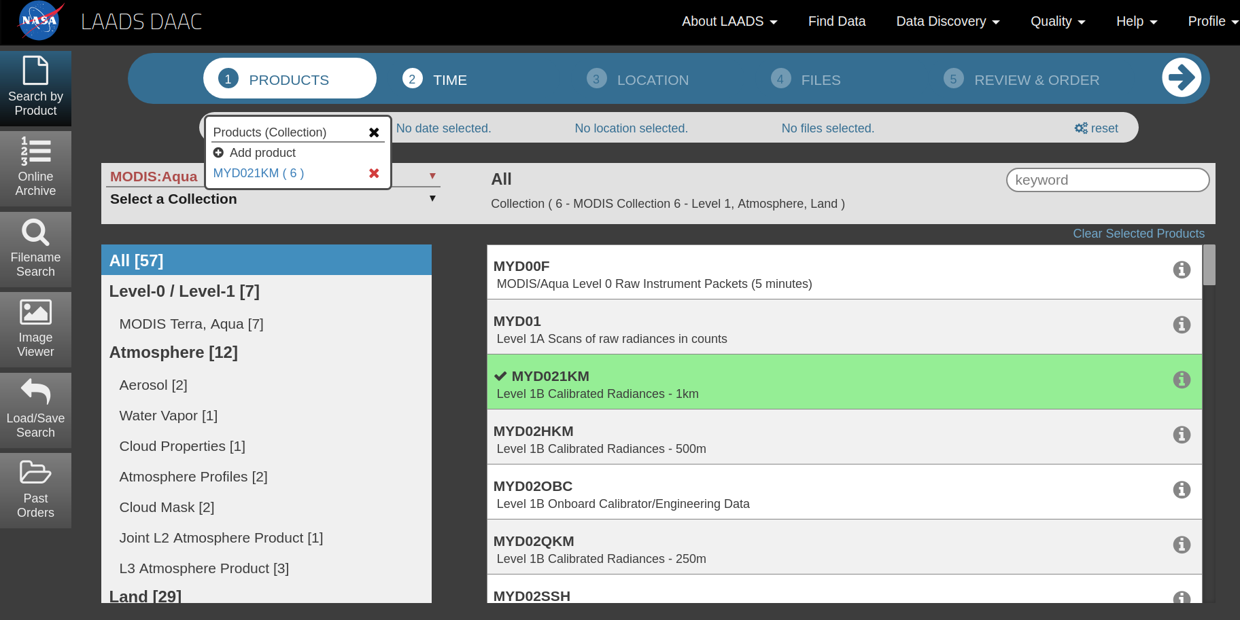Select the MYD02OBC product row
The height and width of the screenshot is (620, 1240).
844,492
